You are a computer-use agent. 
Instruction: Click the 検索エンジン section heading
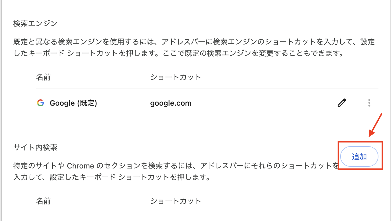coord(35,23)
